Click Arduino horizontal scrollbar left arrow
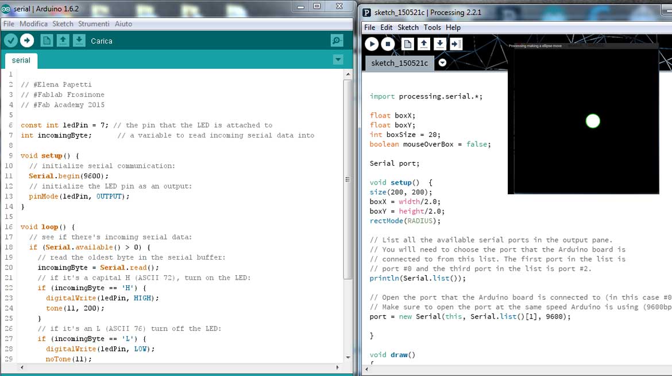The height and width of the screenshot is (376, 672). point(22,367)
